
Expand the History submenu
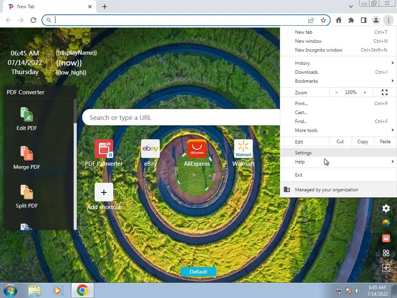pos(338,63)
